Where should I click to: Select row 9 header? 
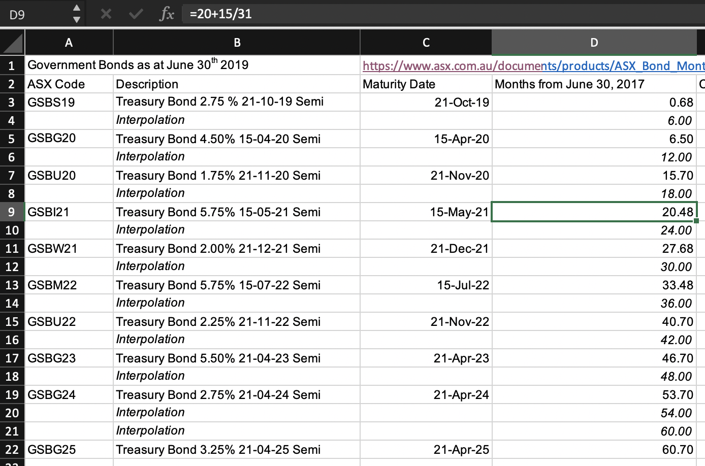[x=12, y=212]
